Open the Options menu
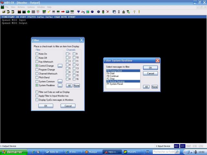Screen dimensions: 207x155 (x=31, y=7)
